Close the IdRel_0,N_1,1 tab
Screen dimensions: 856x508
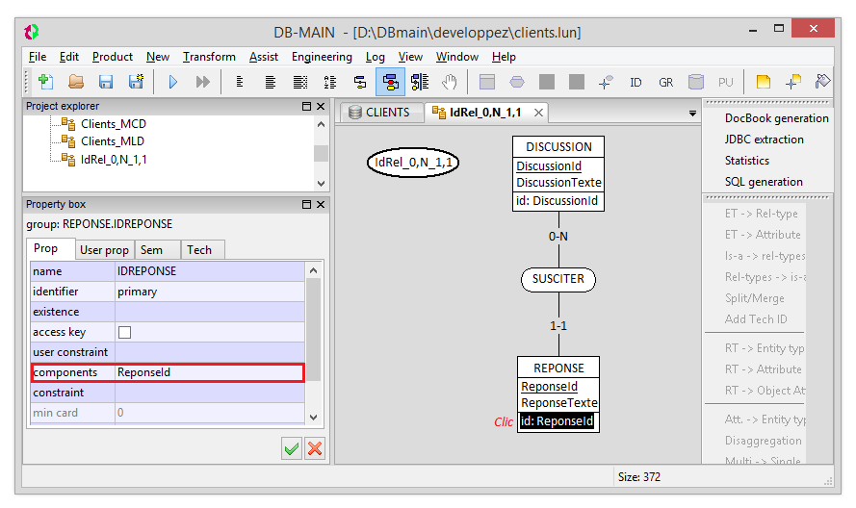point(538,113)
